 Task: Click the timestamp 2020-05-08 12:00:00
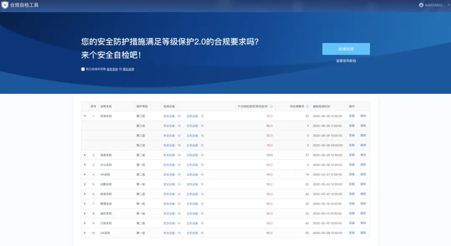pyautogui.click(x=328, y=233)
